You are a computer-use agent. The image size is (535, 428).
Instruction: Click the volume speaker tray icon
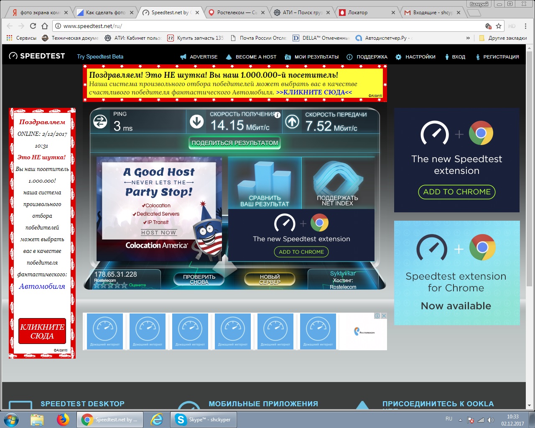(x=491, y=420)
